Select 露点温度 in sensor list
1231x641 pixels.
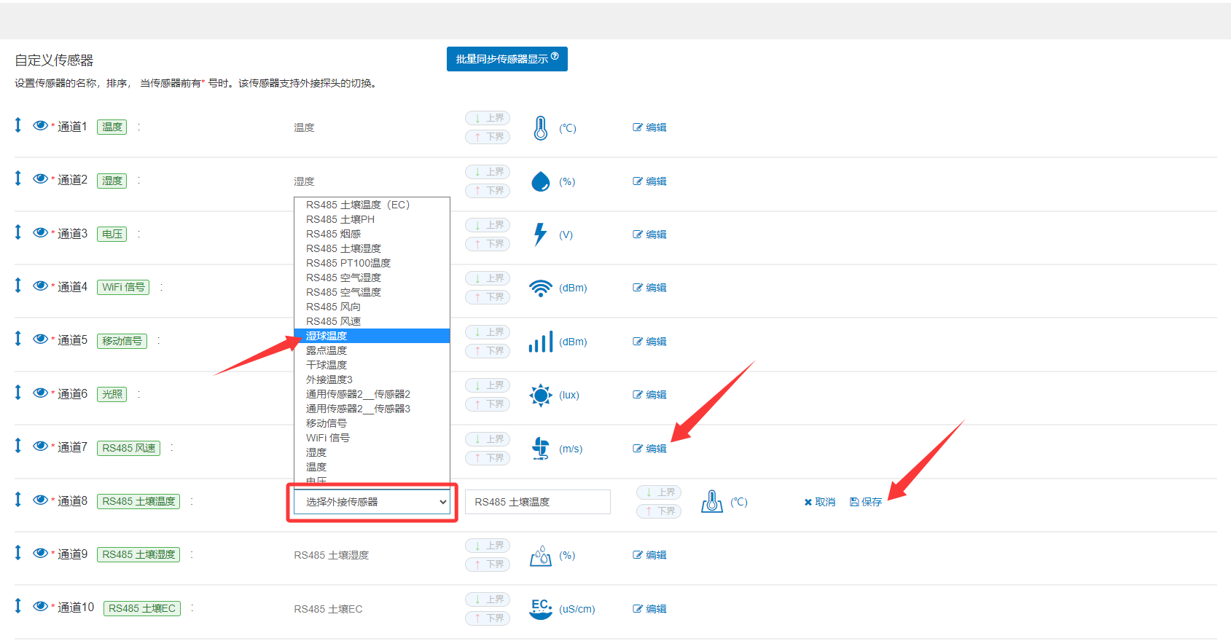point(372,350)
